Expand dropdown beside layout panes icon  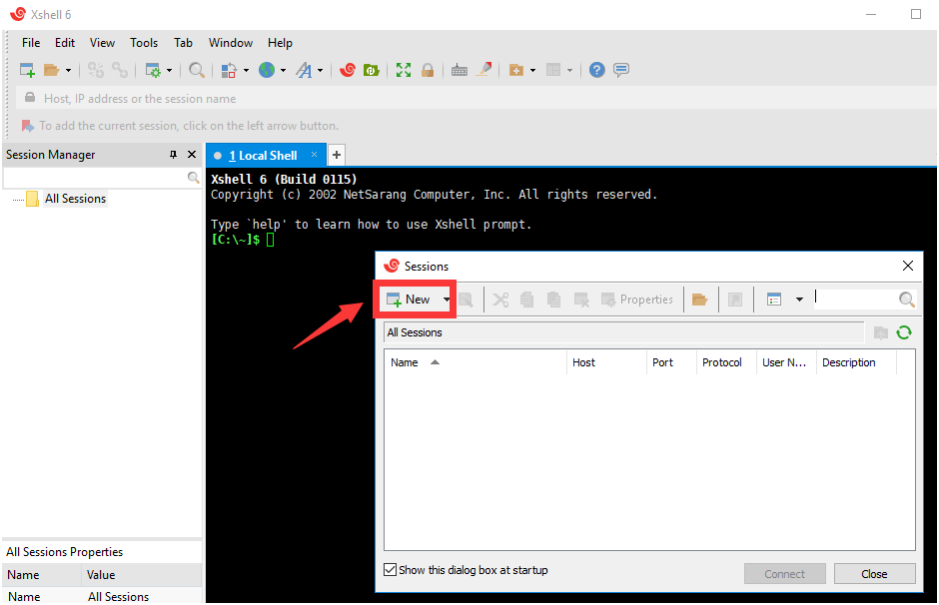click(x=570, y=71)
